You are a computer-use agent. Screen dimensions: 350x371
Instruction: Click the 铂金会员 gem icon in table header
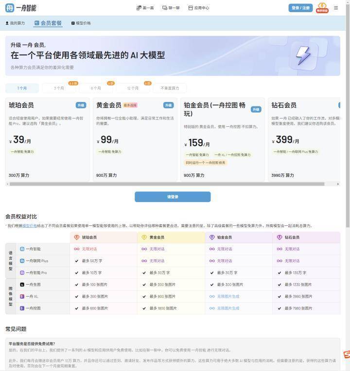tap(212, 237)
